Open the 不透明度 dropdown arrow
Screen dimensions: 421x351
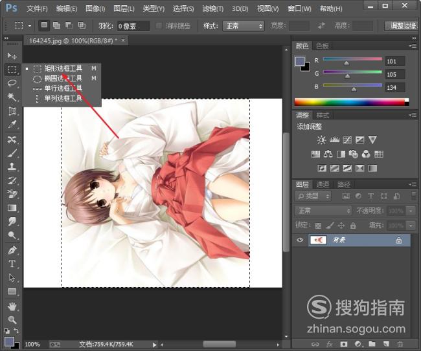[411, 211]
